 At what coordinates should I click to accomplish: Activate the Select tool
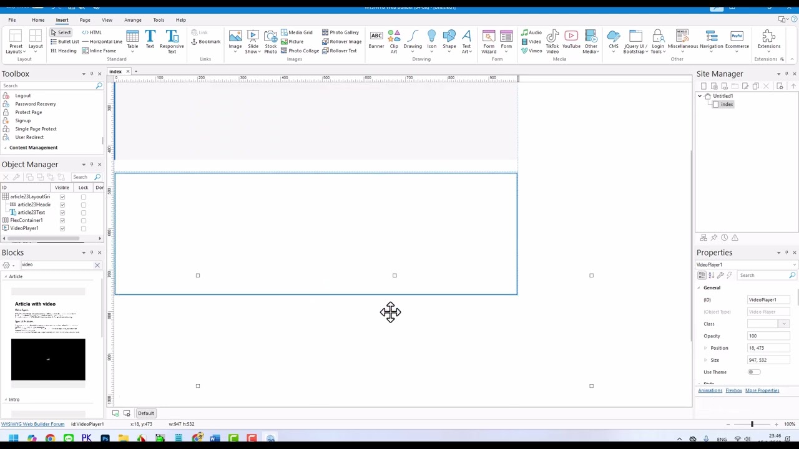click(x=61, y=32)
